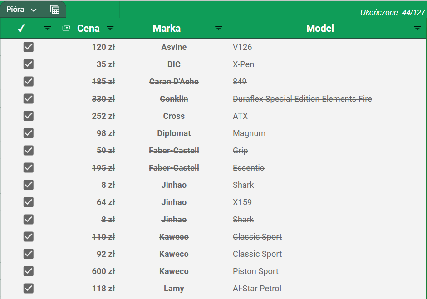Uncheck the Conklin Duraflex row checkbox
The height and width of the screenshot is (299, 427).
[x=29, y=99]
